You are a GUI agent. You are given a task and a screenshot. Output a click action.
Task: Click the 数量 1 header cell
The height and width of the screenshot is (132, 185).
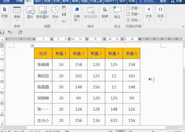[x=61, y=53]
